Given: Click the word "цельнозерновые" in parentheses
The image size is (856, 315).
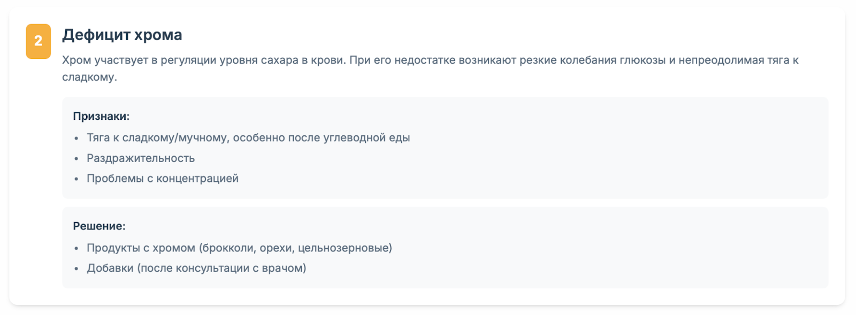Looking at the screenshot, I should tap(343, 248).
